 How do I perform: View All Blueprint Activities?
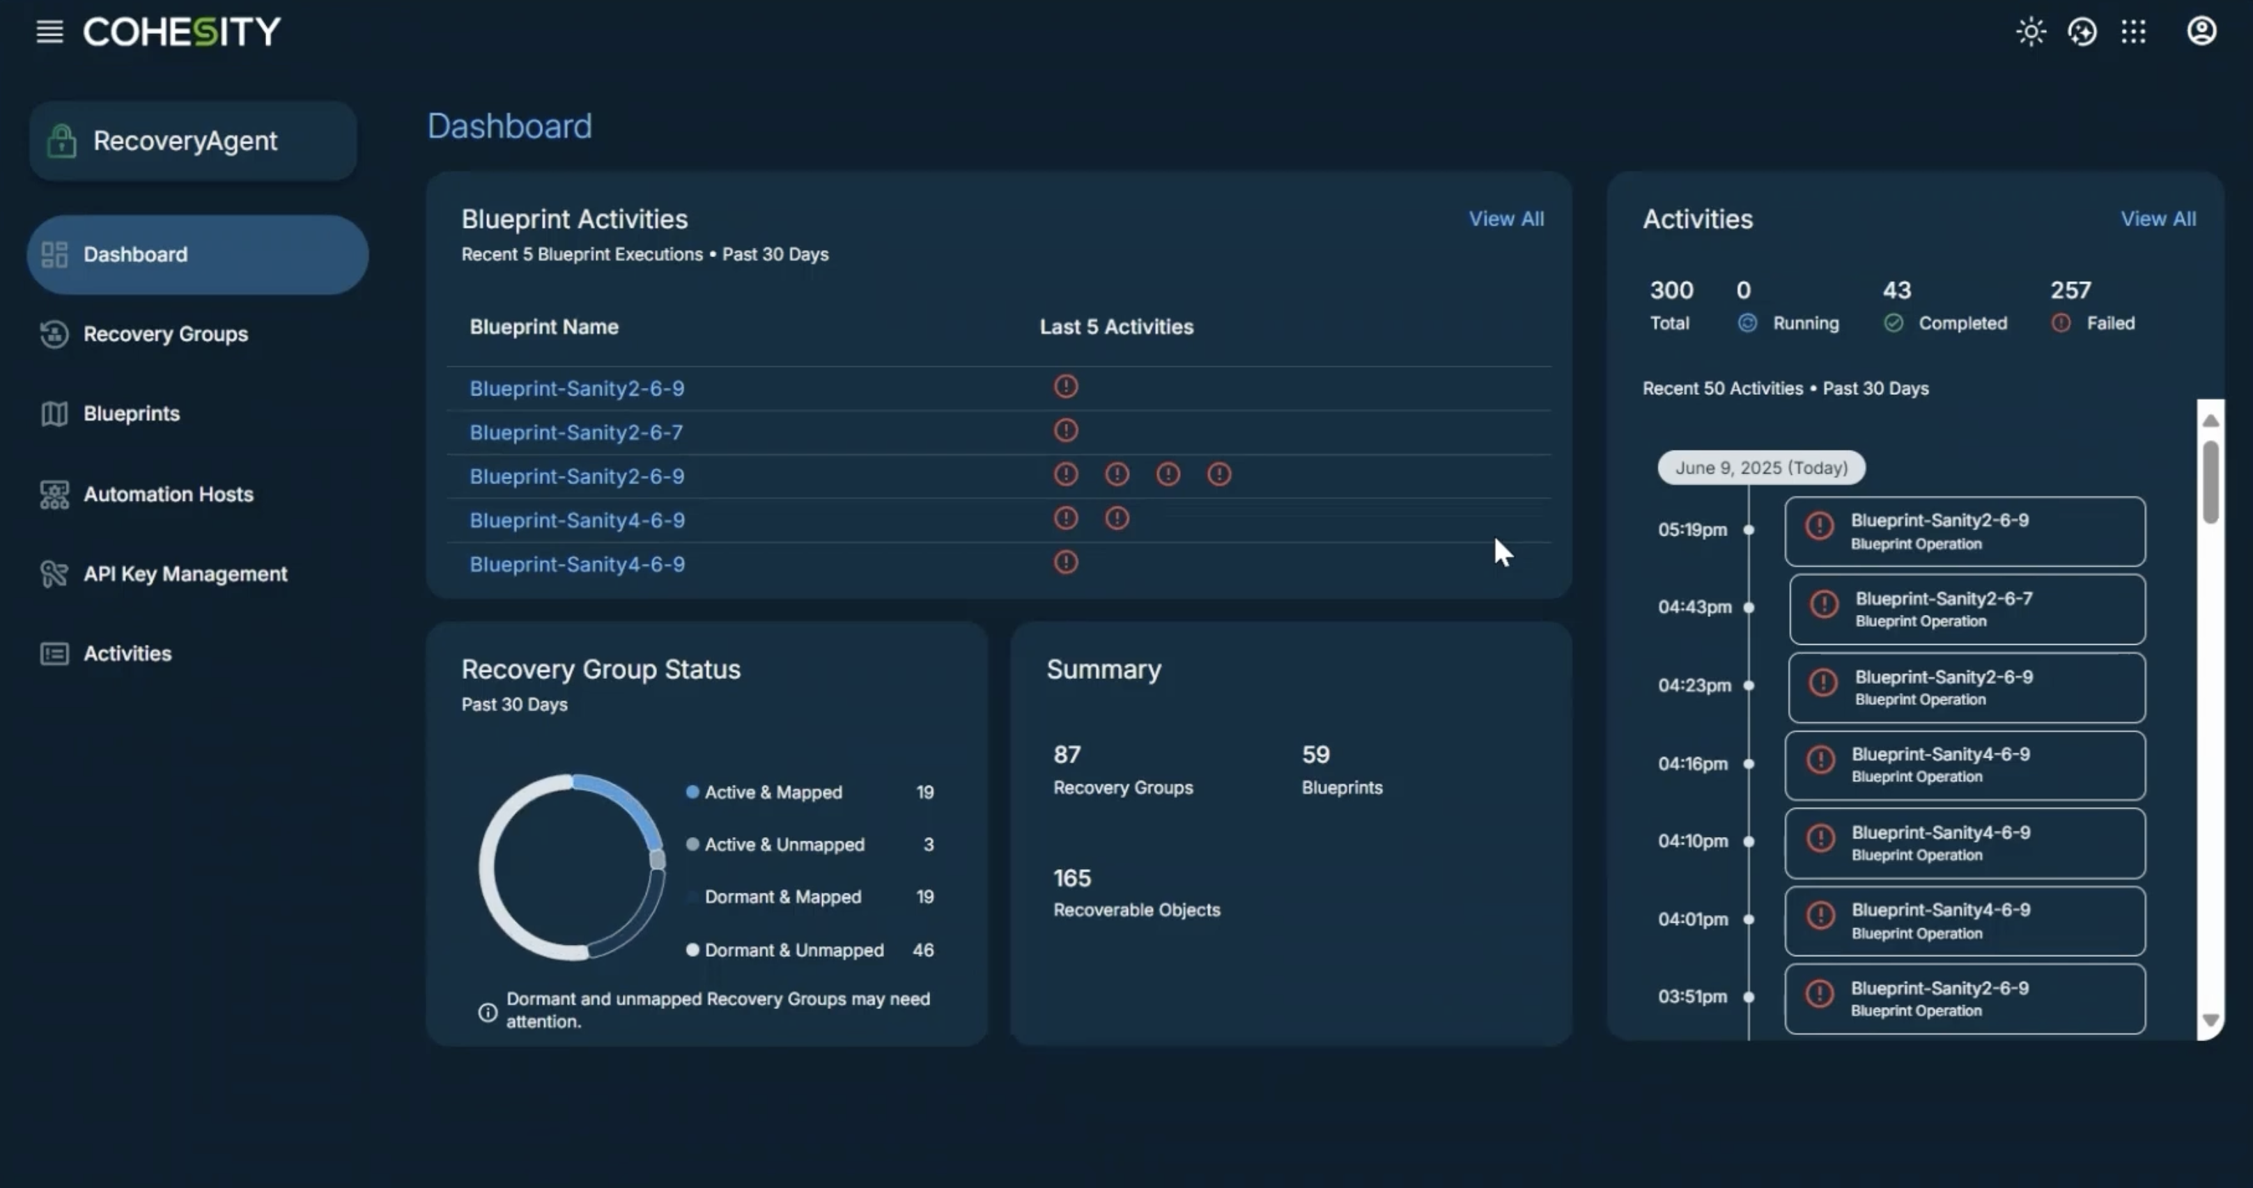point(1505,219)
